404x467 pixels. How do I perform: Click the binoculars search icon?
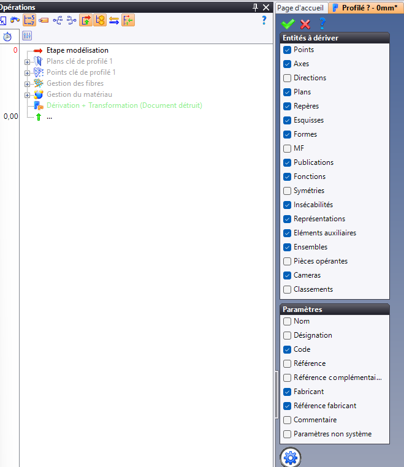click(x=15, y=20)
